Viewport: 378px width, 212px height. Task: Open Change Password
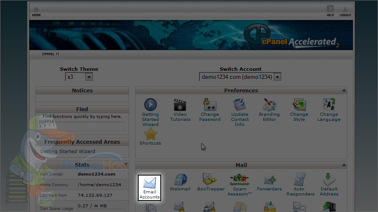[x=210, y=110]
